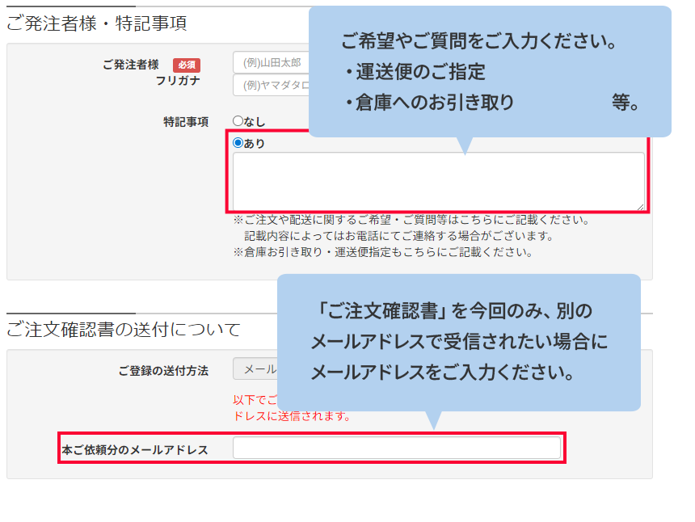Click the ご発注者様 name input field
This screenshot has width=695, height=522.
(x=271, y=62)
